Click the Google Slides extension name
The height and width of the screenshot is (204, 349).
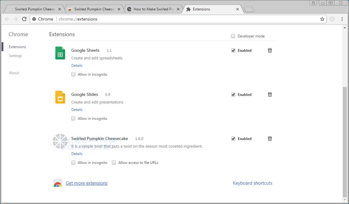(x=84, y=95)
